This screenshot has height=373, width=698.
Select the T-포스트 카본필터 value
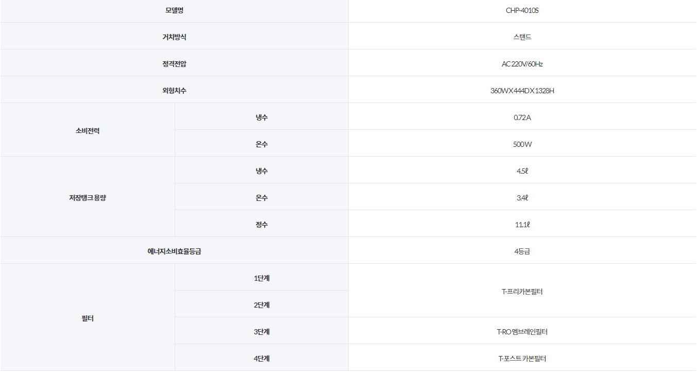click(x=522, y=359)
